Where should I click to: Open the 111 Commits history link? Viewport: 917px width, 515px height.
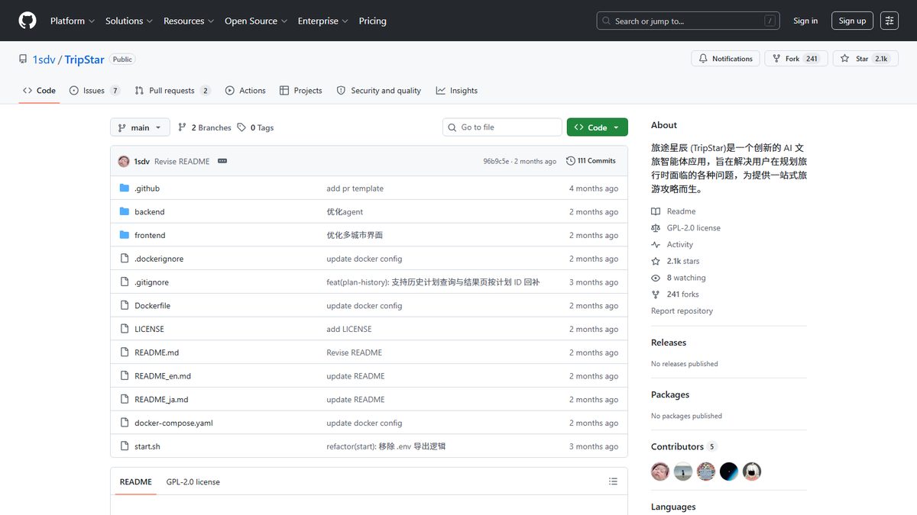[591, 161]
